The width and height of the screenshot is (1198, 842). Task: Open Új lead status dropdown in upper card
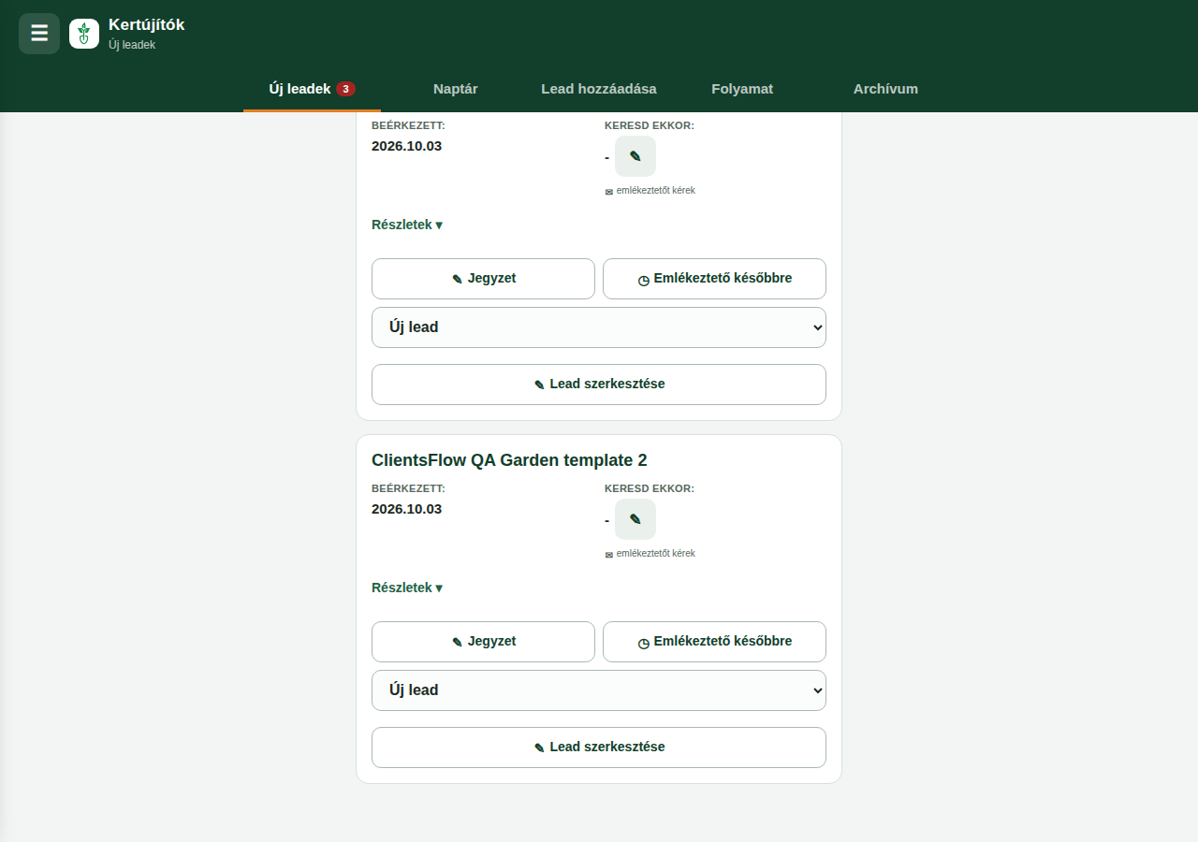(599, 327)
